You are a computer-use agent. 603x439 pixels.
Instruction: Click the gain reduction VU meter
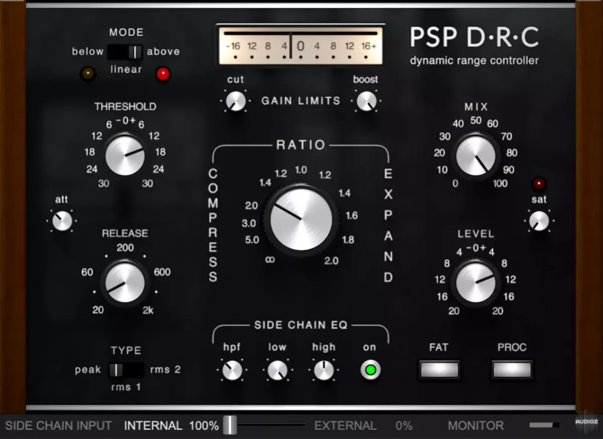click(300, 46)
